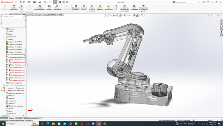Expand Piece3<1> (Default) tree node
The image size is (223, 126).
pyautogui.click(x=4, y=47)
